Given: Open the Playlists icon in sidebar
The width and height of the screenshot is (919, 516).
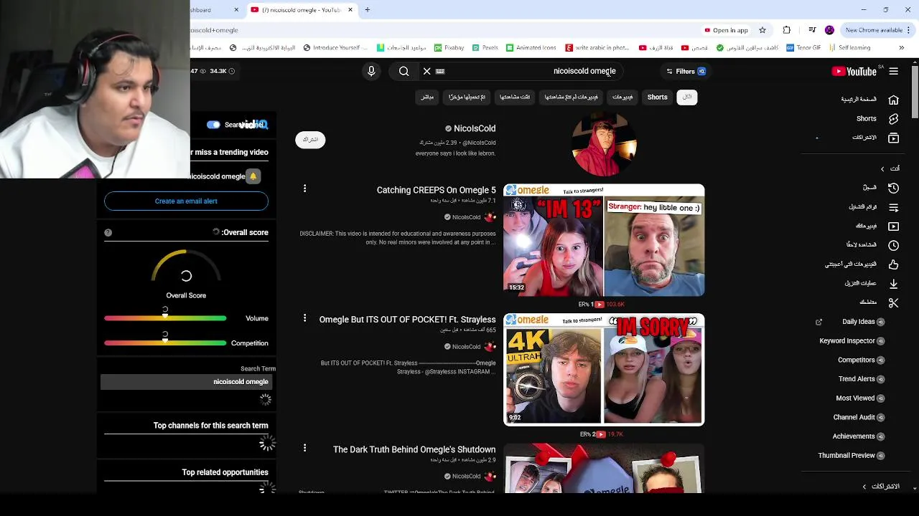Looking at the screenshot, I should (893, 207).
